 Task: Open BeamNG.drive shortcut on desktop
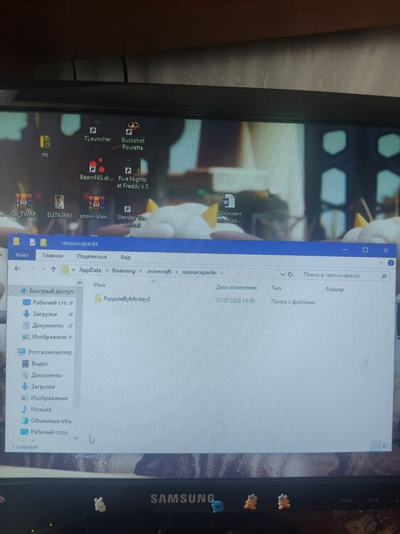pyautogui.click(x=97, y=169)
